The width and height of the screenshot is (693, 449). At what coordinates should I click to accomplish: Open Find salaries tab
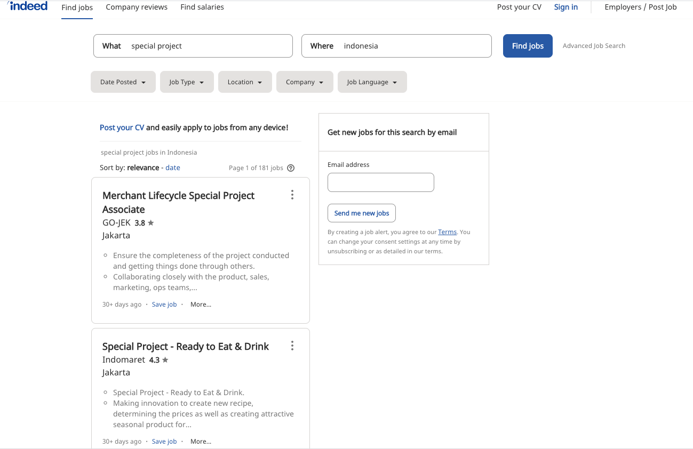click(202, 7)
